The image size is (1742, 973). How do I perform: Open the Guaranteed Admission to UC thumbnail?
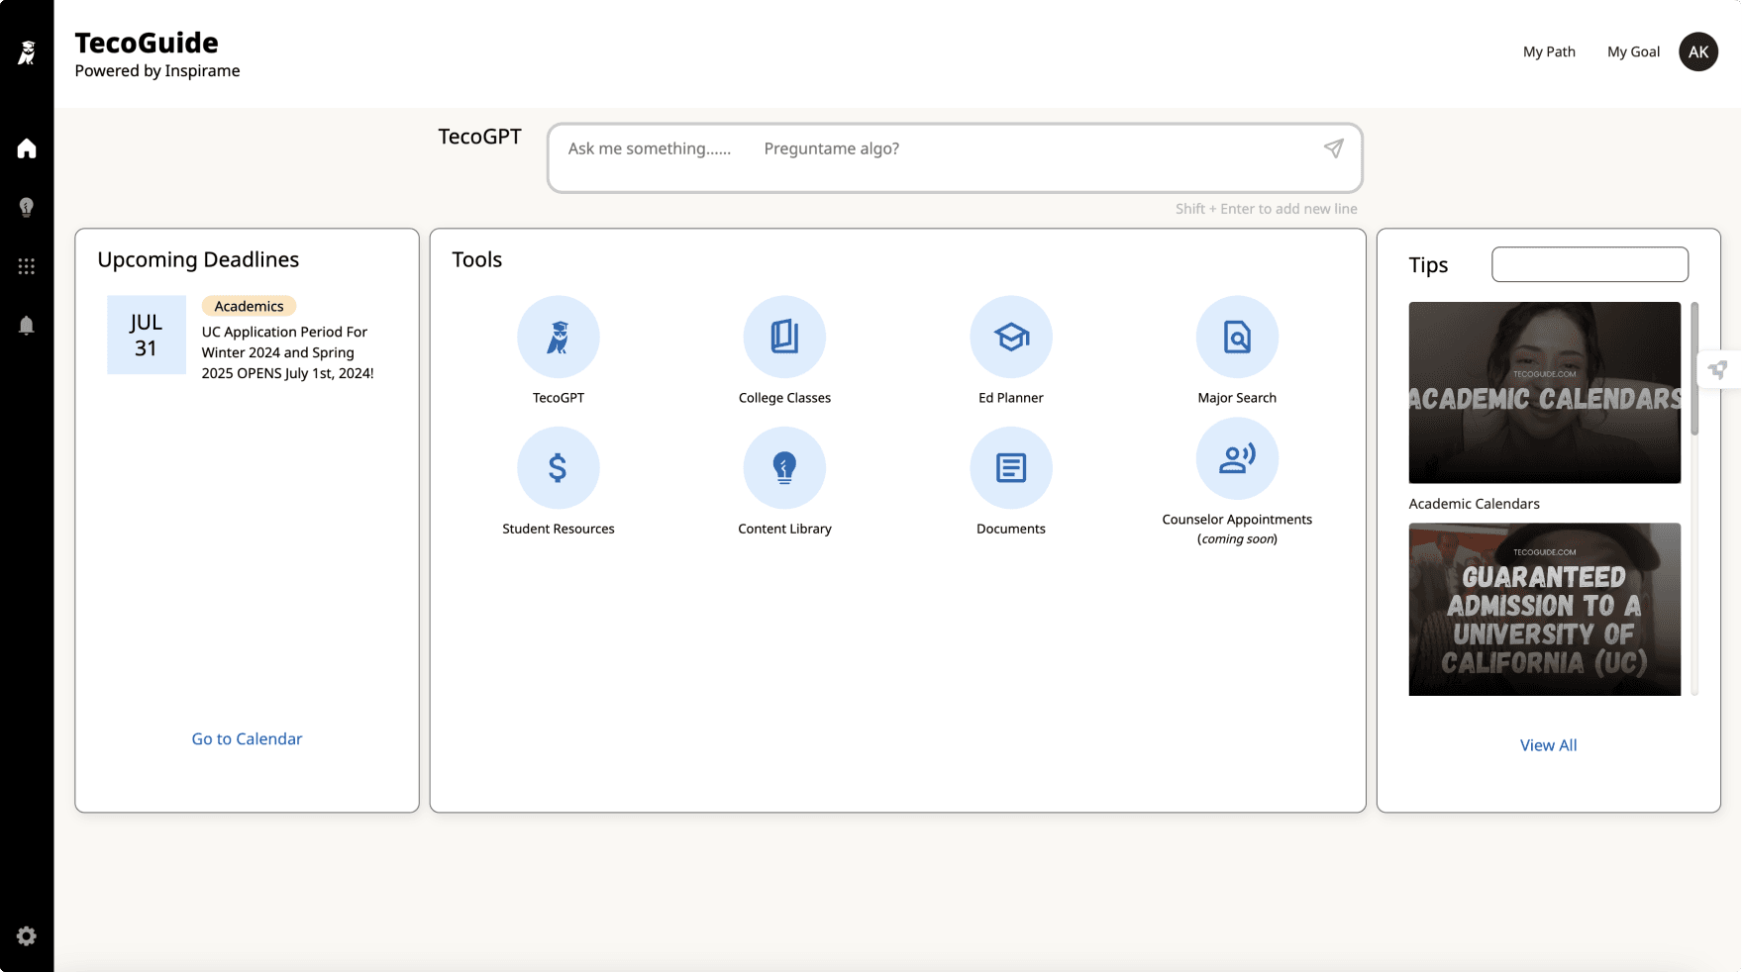pos(1544,610)
